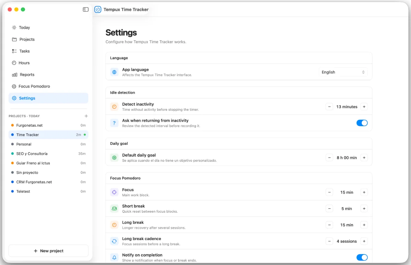Decrease Long break duration
This screenshot has width=411, height=265.
click(x=329, y=225)
